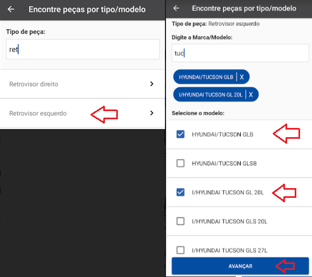Open Retrovisor esquerdo chevron
The height and width of the screenshot is (277, 312).
click(x=151, y=113)
